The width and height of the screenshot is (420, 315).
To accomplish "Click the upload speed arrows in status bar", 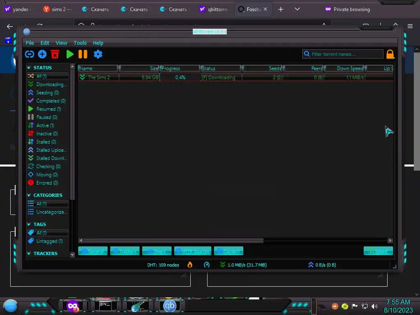I will coord(311,265).
